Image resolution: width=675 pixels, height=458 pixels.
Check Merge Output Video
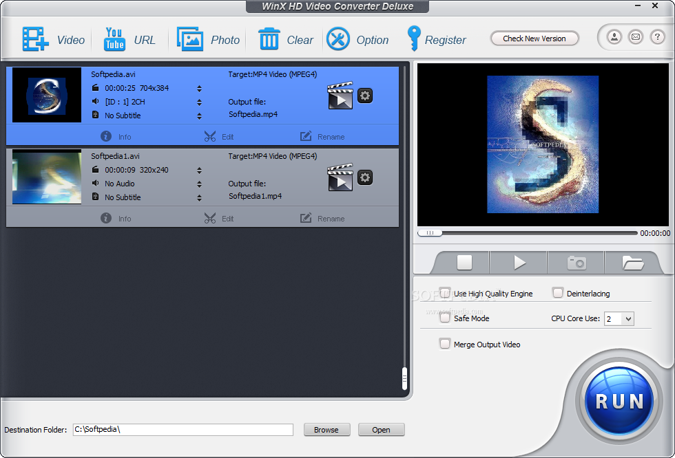[445, 344]
